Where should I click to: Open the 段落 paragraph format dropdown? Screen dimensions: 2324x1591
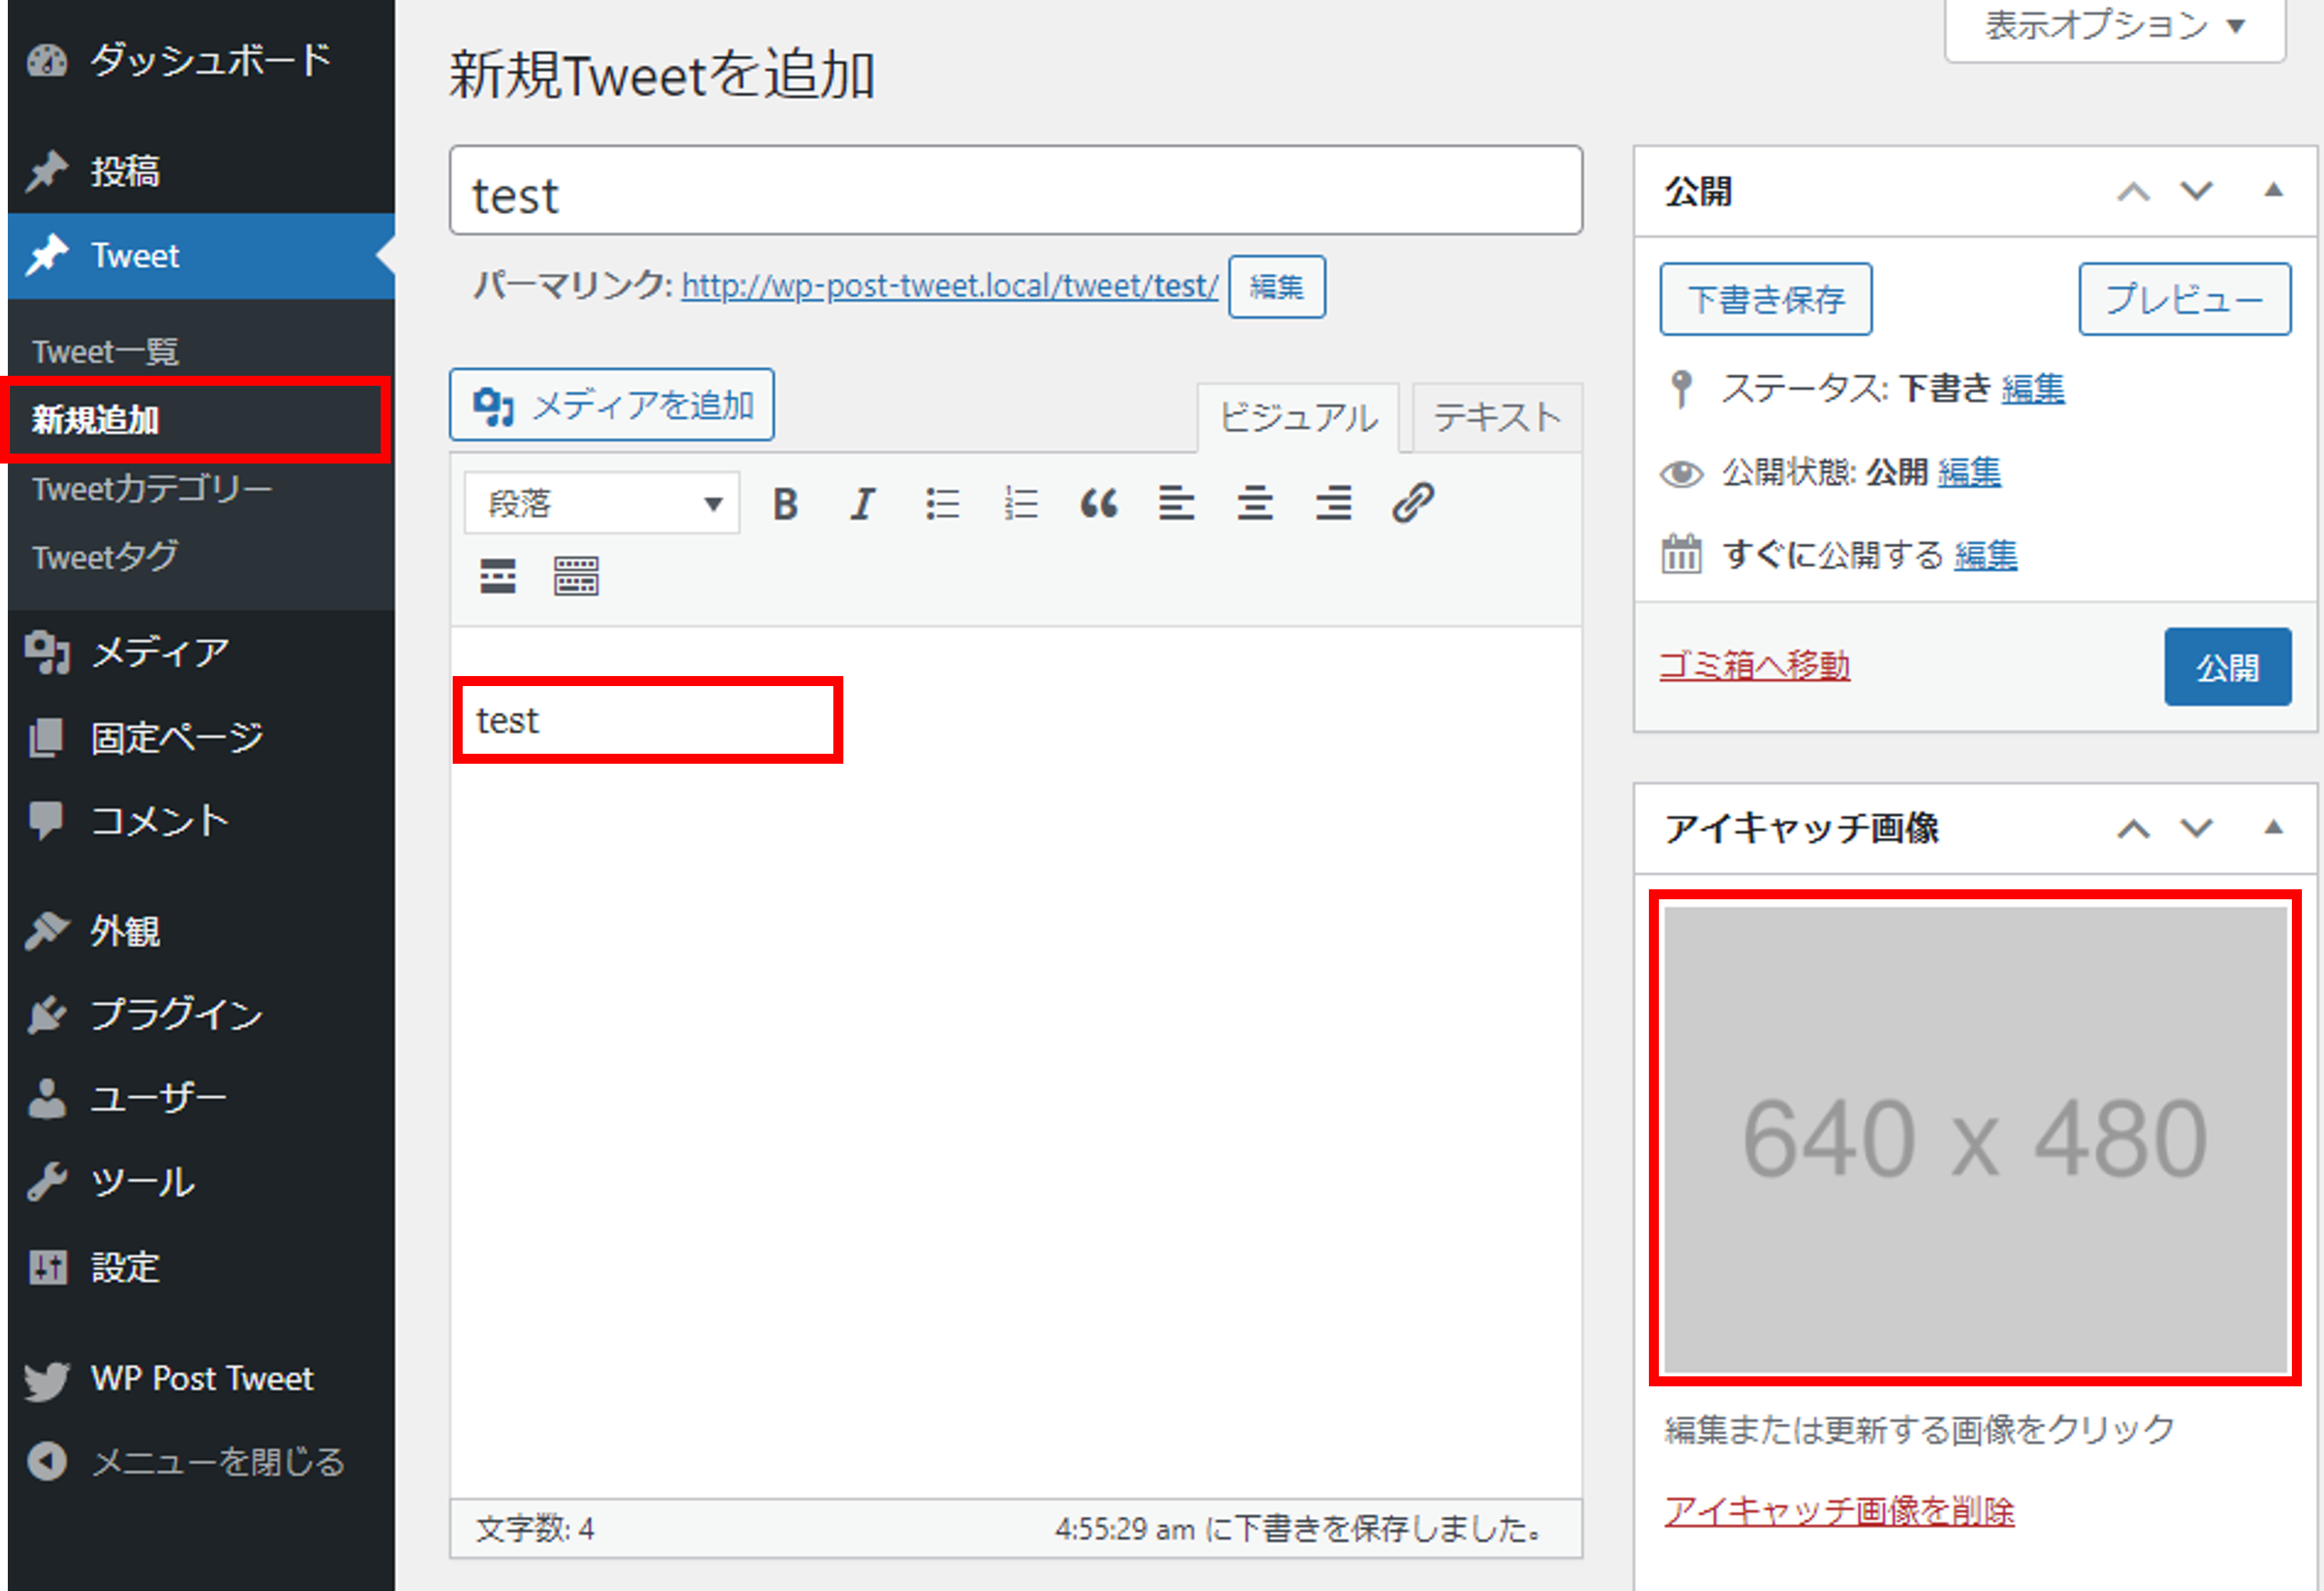(602, 503)
